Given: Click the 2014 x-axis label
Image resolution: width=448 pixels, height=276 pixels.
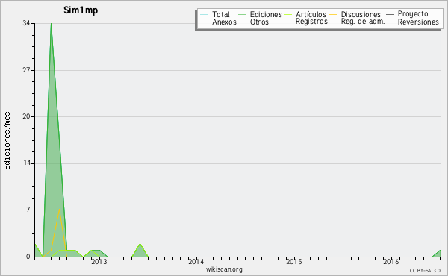Looking at the screenshot, I should (x=196, y=262).
